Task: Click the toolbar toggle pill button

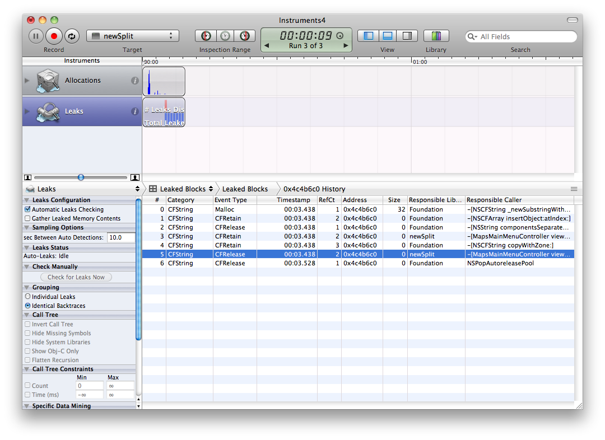Action: tap(572, 20)
